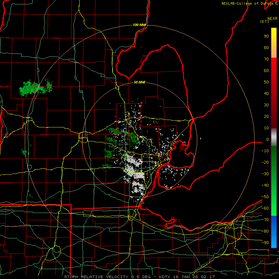Click the KDTX radar site identifier
Image resolution: width=279 pixels, height=279 pixels.
point(165,277)
